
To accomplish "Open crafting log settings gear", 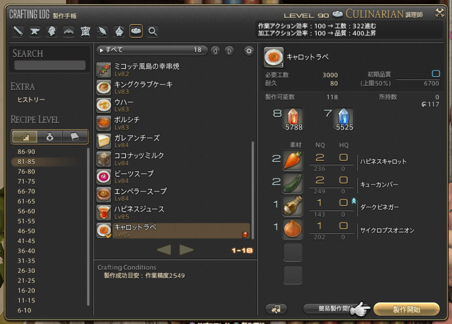I will [249, 51].
